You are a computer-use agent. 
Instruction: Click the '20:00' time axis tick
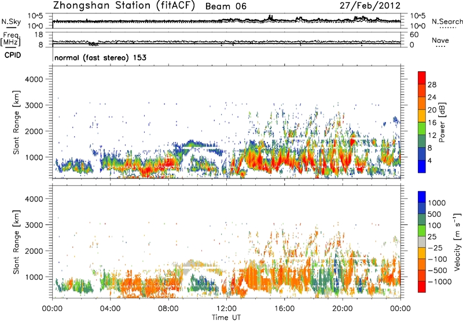click(343, 309)
